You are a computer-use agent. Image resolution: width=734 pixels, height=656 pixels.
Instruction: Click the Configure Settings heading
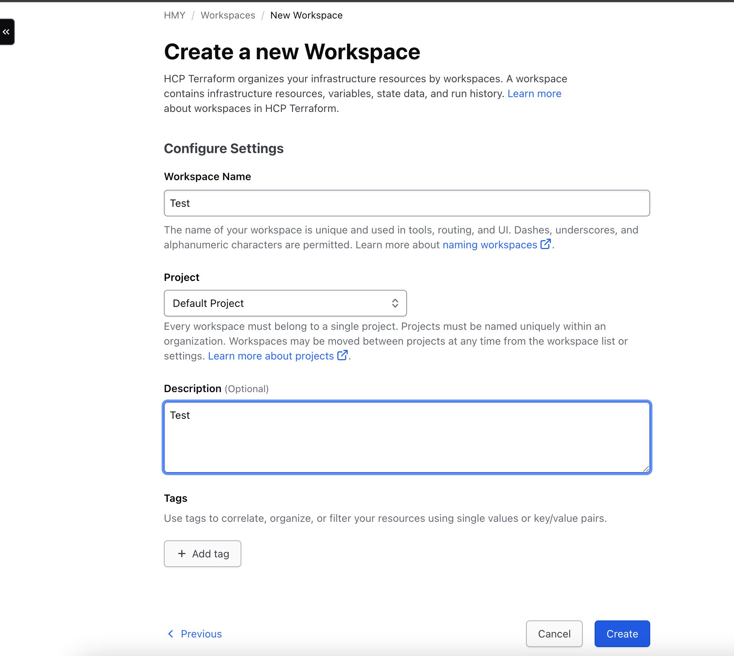click(x=224, y=148)
